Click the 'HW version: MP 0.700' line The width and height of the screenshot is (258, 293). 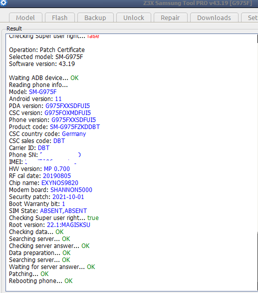click(x=39, y=169)
